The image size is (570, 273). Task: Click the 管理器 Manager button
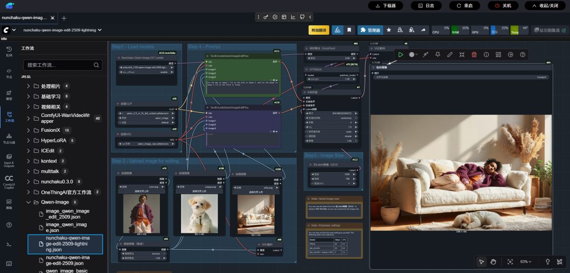tap(370, 30)
